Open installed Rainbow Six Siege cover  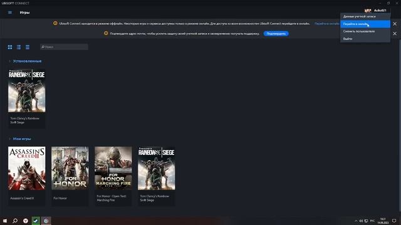26,91
